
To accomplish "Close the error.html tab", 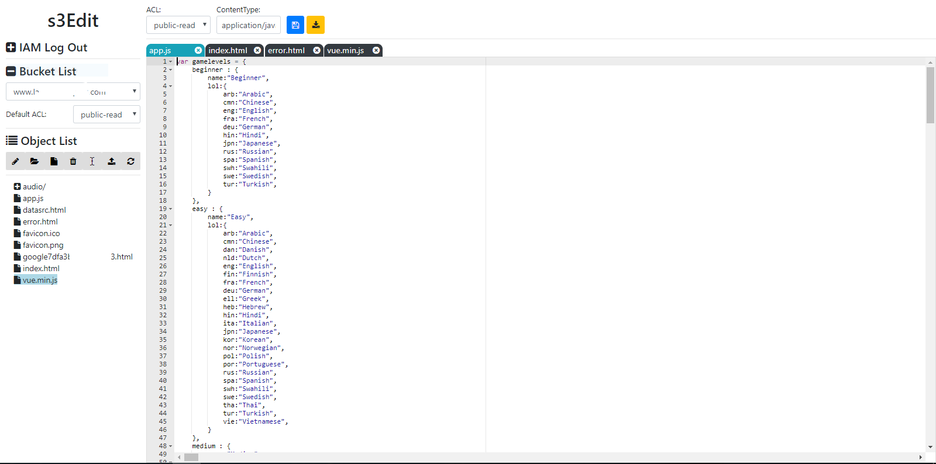I will (316, 50).
